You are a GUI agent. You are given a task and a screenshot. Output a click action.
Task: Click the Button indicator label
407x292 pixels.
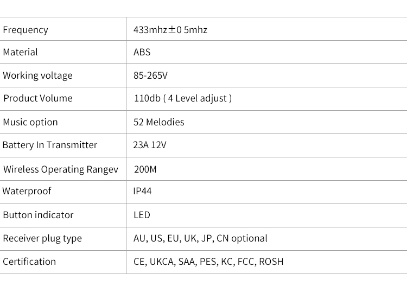38,215
